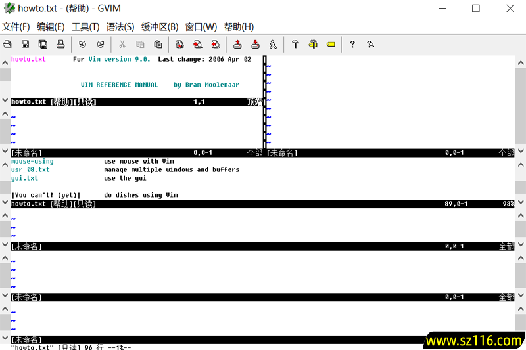Click left scrollbar up arrow beside howto.txt header line

pyautogui.click(x=5, y=62)
